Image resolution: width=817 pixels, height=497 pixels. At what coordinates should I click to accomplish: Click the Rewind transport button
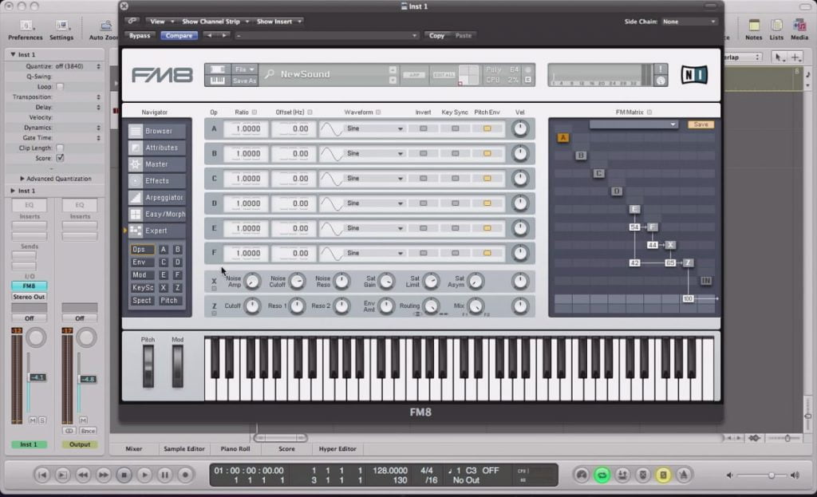pos(83,475)
